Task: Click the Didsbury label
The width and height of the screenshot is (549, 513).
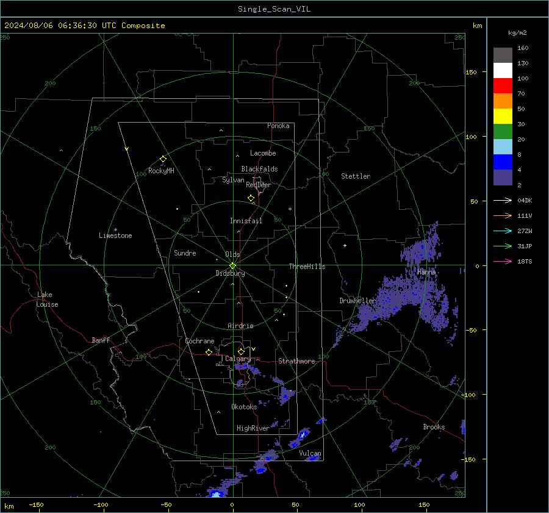Action: pyautogui.click(x=230, y=273)
